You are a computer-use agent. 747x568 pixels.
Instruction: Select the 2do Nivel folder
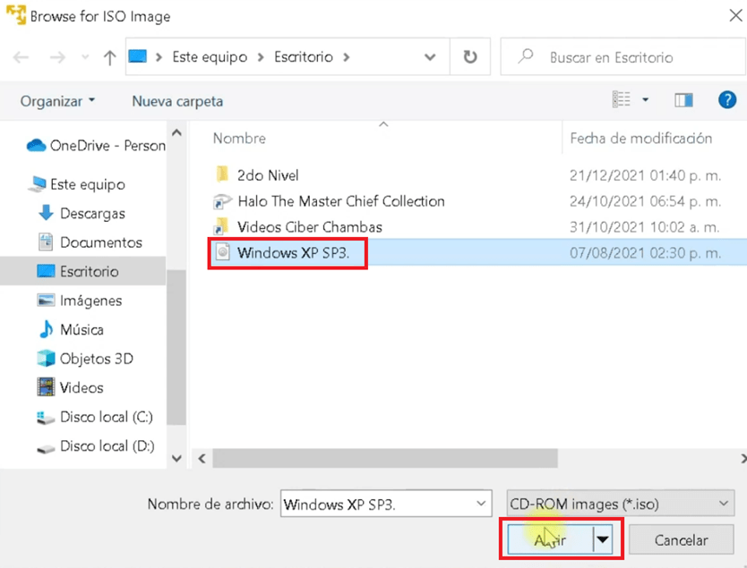tap(268, 175)
